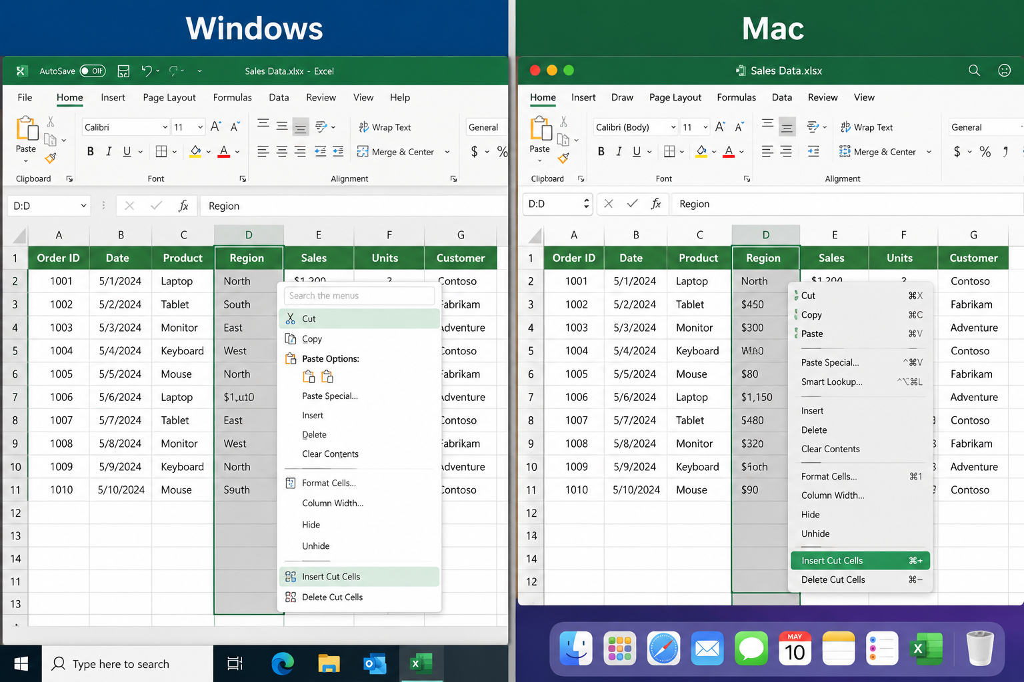The width and height of the screenshot is (1024, 682).
Task: Click smiley feedback icon in Mac Excel
Action: [1004, 71]
